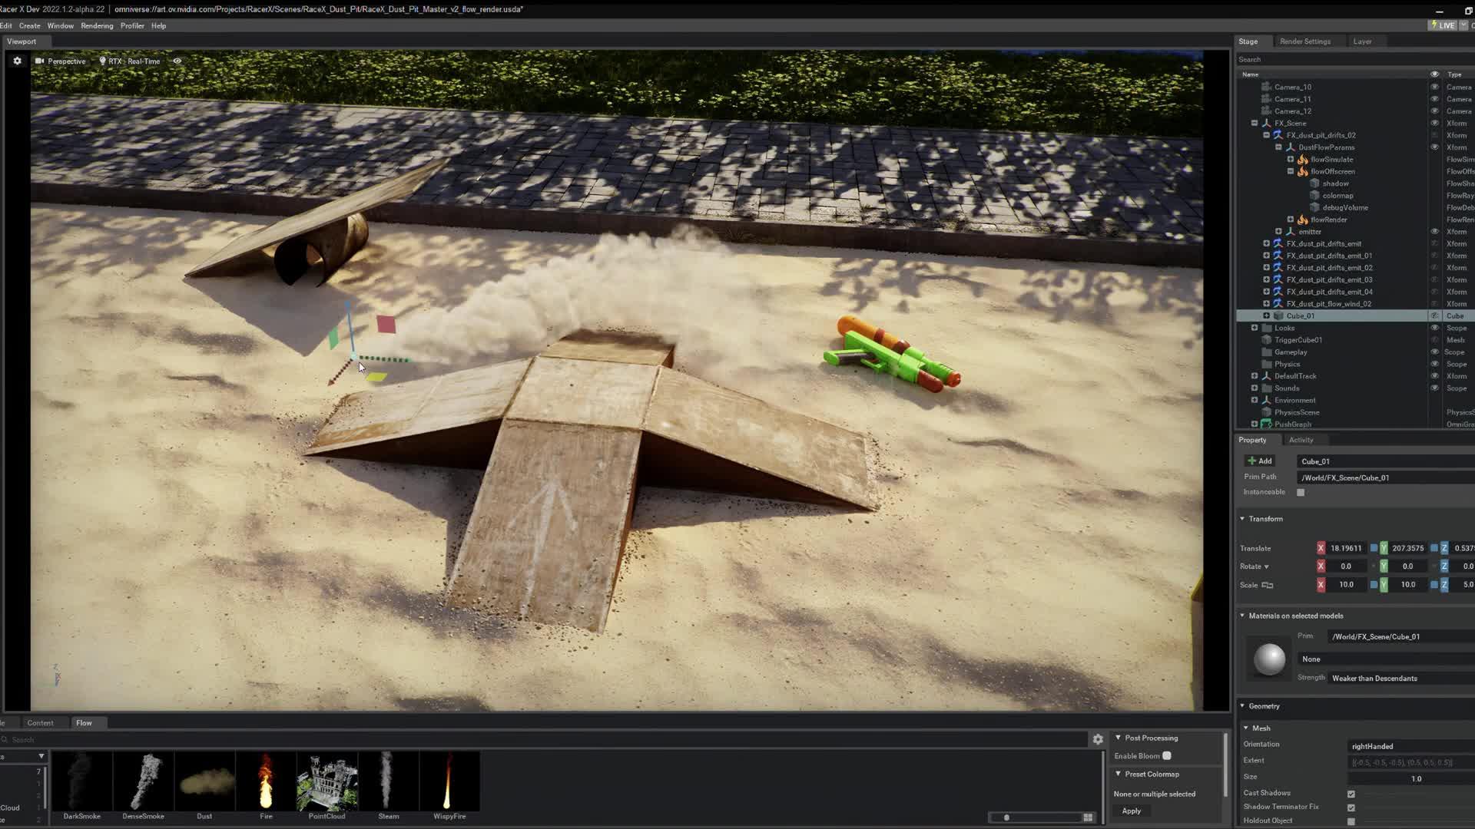Enable Bloom in Post Processing
The image size is (1475, 829).
(1167, 755)
